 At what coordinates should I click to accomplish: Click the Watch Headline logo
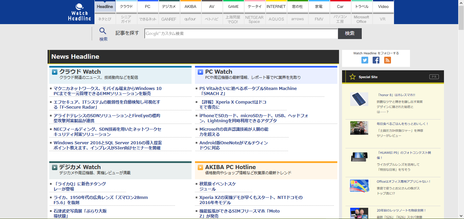pos(79,12)
